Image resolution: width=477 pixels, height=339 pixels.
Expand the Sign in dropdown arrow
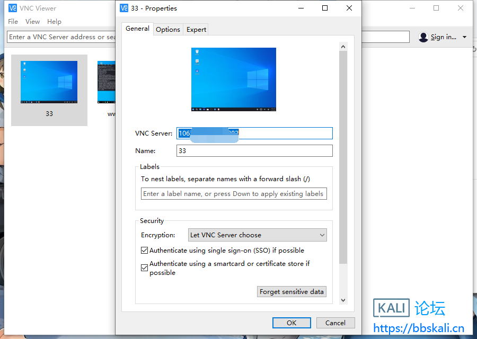coord(464,37)
